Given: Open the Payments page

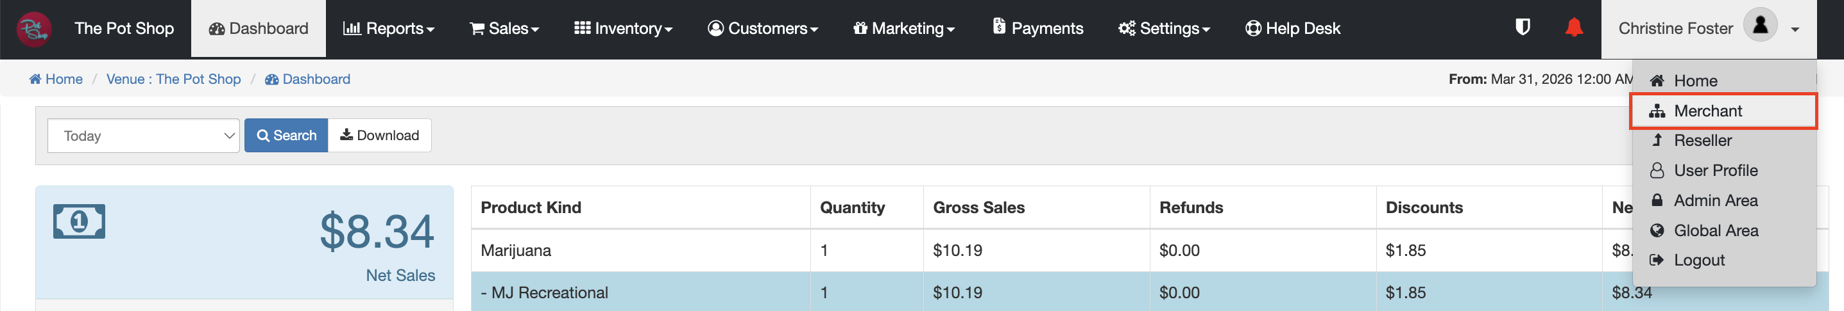Looking at the screenshot, I should pyautogui.click(x=1038, y=29).
